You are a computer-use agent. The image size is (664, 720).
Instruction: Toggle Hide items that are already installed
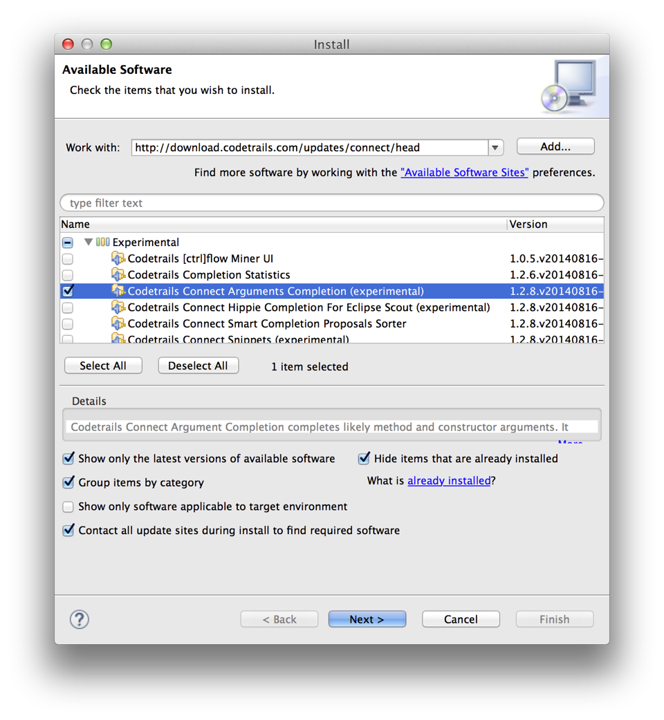pyautogui.click(x=364, y=458)
